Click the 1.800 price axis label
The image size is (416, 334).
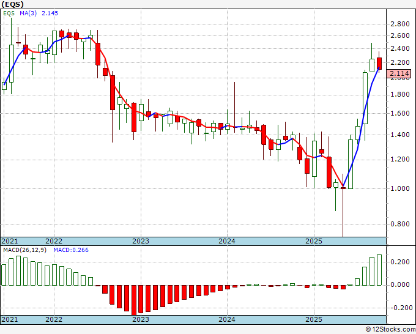tap(400, 94)
